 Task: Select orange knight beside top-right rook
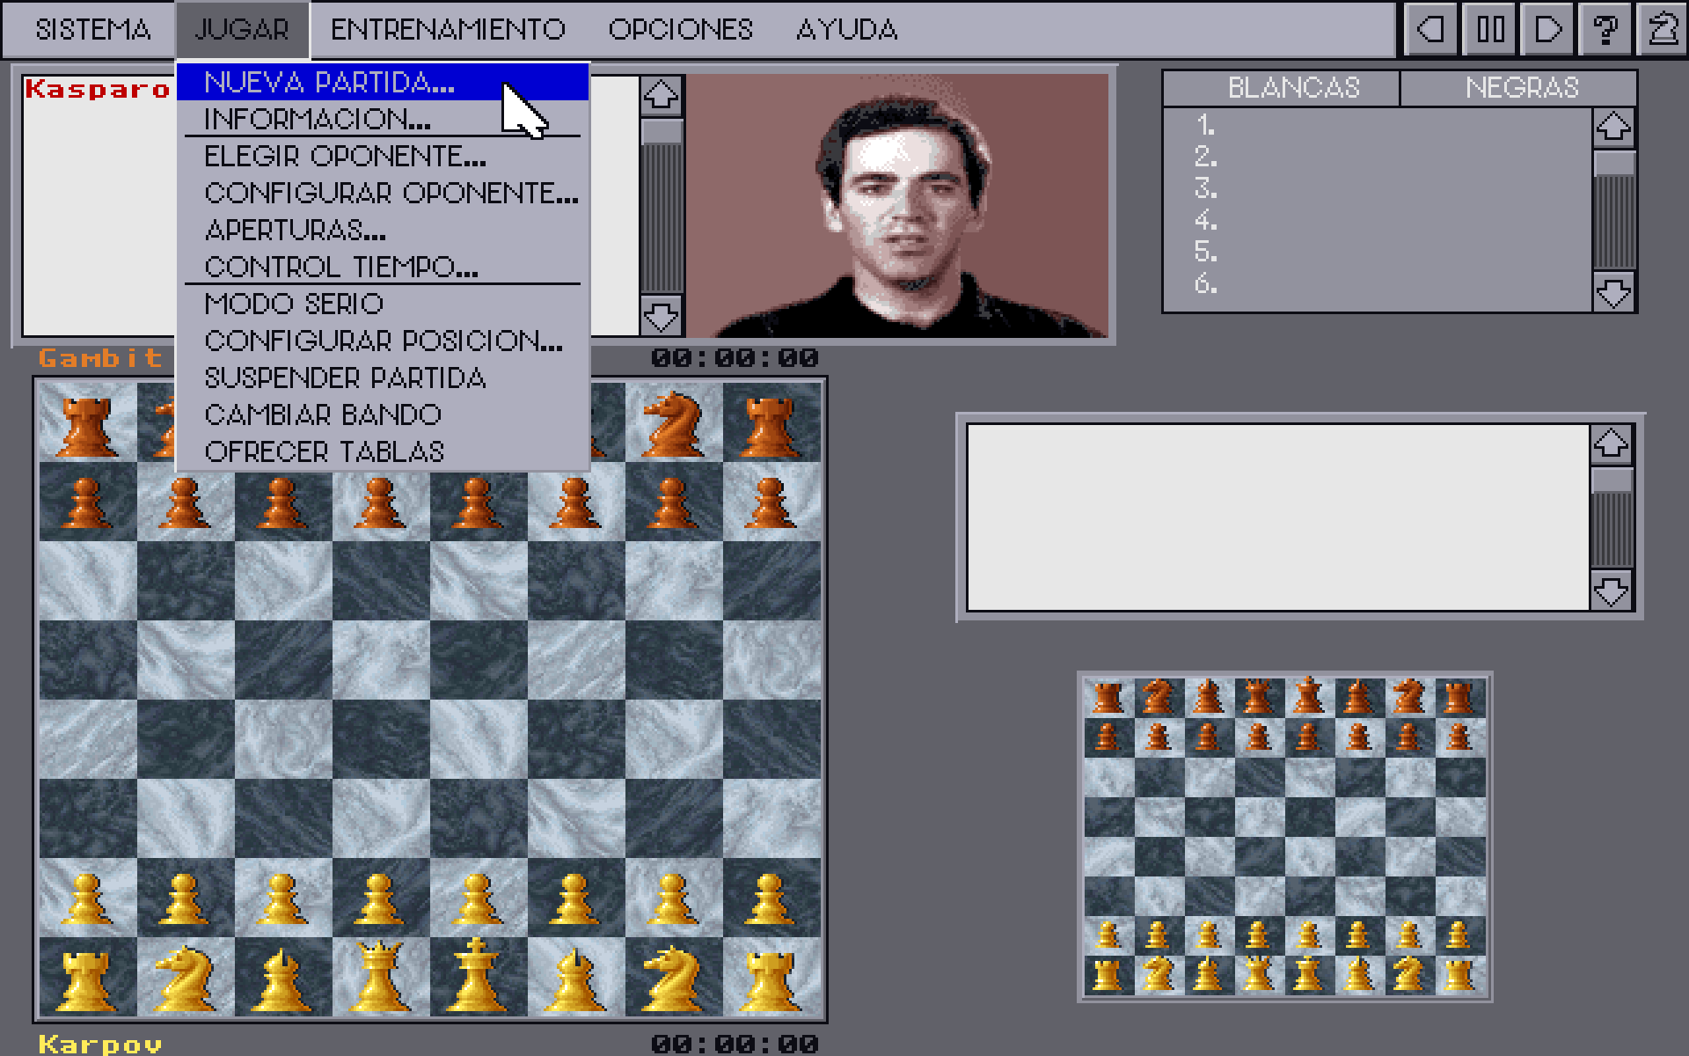[x=673, y=424]
